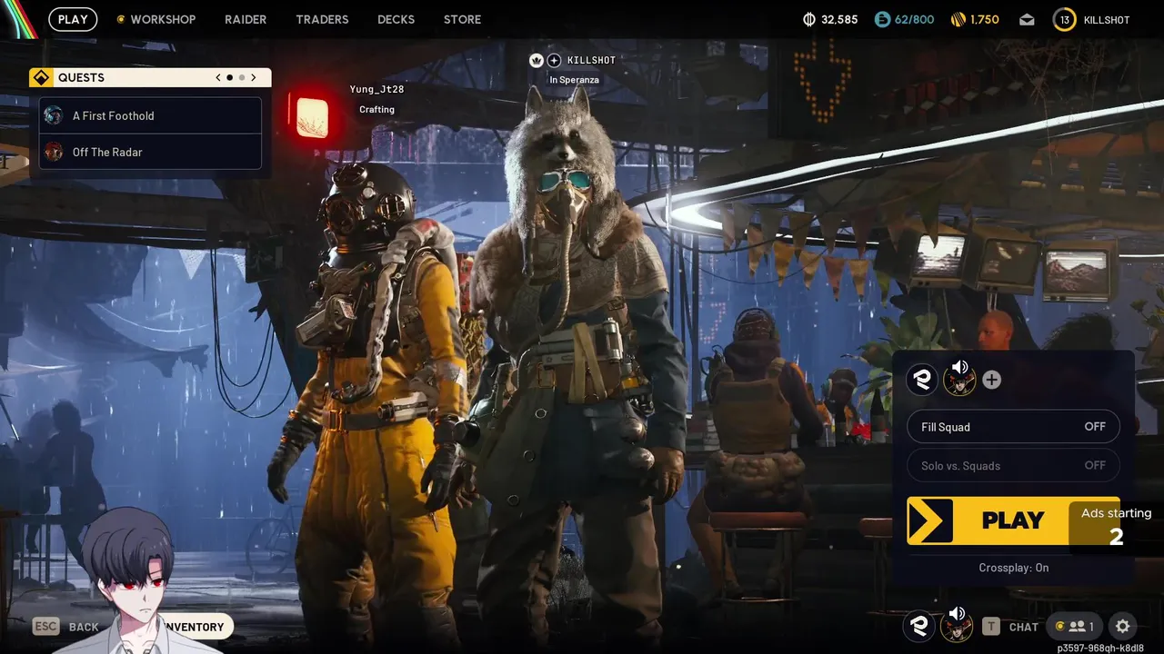Open settings with the gear icon

(1123, 626)
